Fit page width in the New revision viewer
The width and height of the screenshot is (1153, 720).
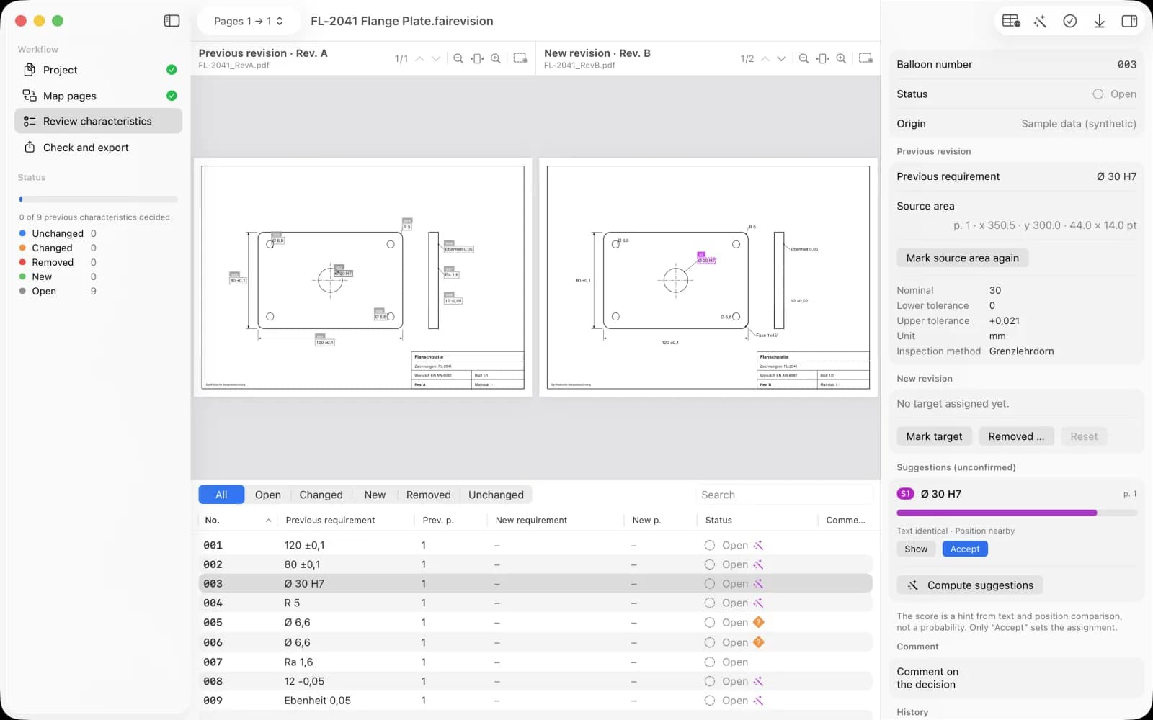pyautogui.click(x=822, y=58)
